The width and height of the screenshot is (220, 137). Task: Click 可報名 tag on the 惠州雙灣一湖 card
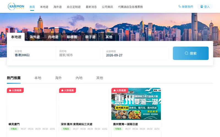[118, 129]
